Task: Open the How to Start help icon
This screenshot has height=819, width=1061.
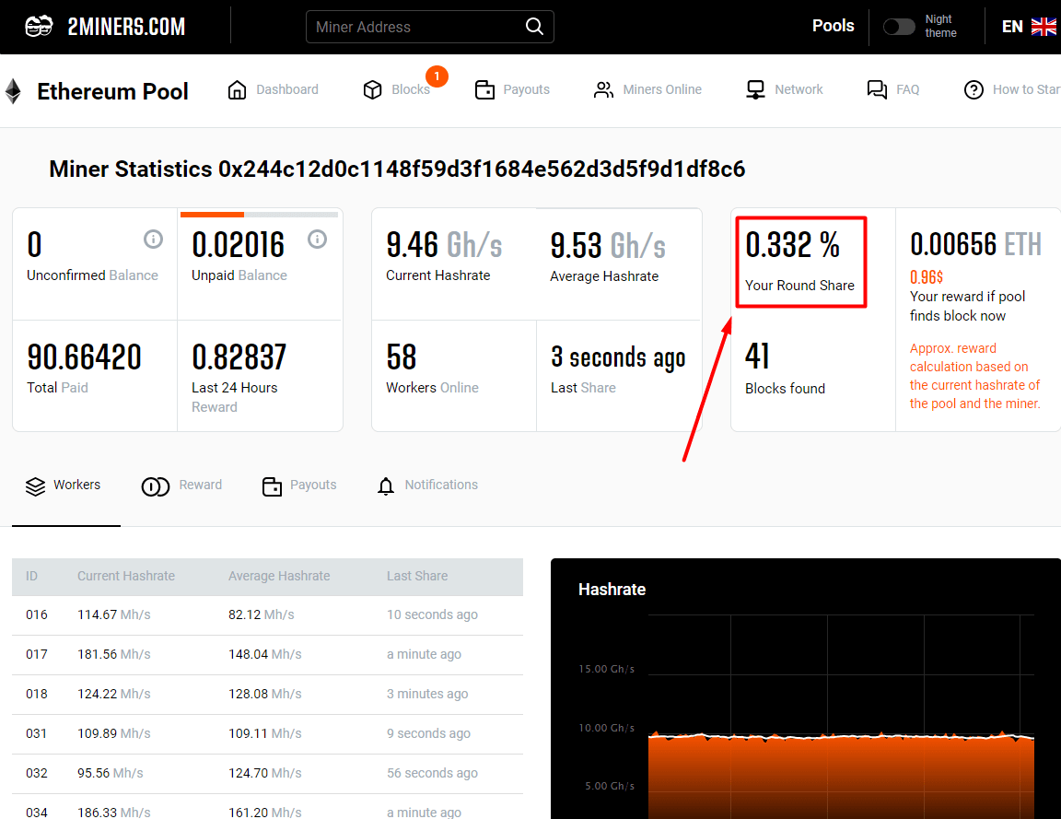Action: pyautogui.click(x=974, y=89)
